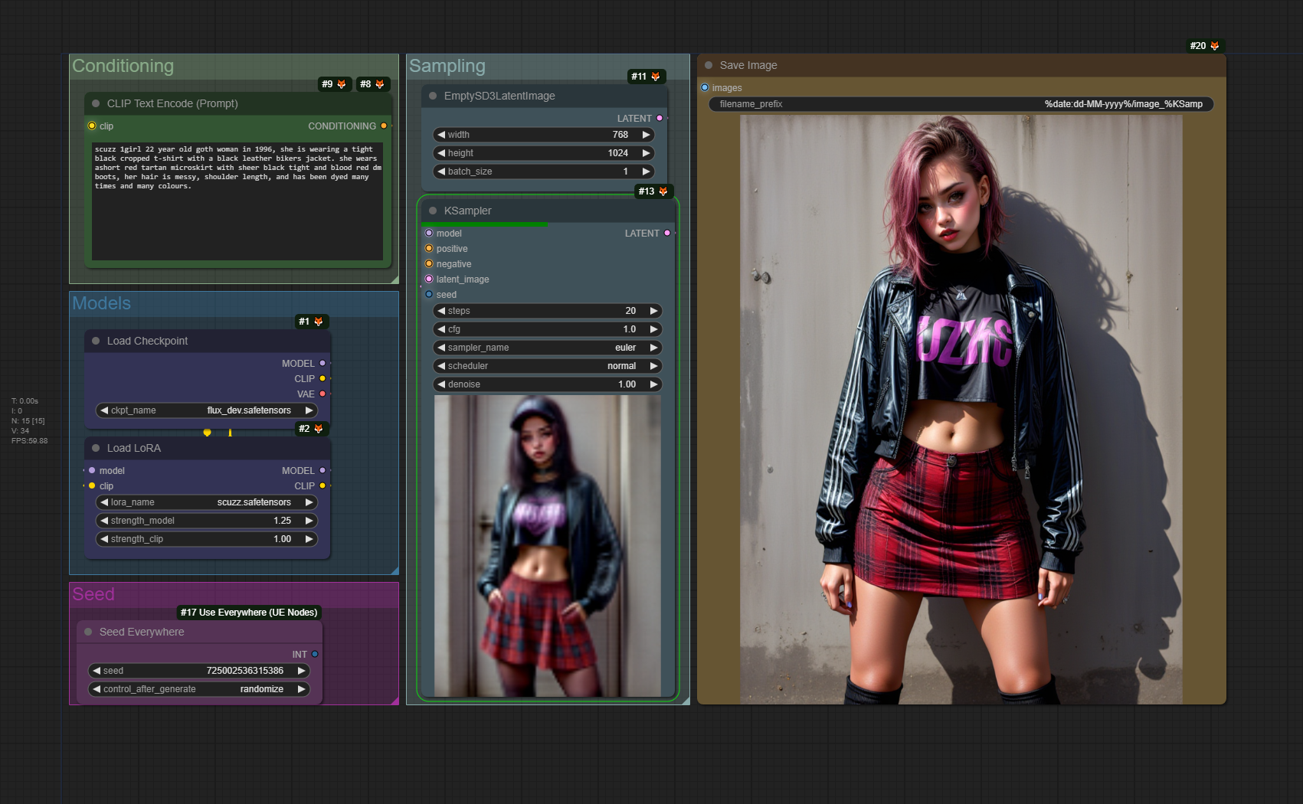Click the Save Image node title

coord(748,65)
